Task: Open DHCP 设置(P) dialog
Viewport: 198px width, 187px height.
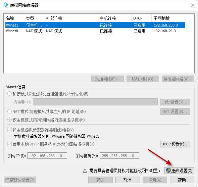Action: pyautogui.click(x=175, y=144)
